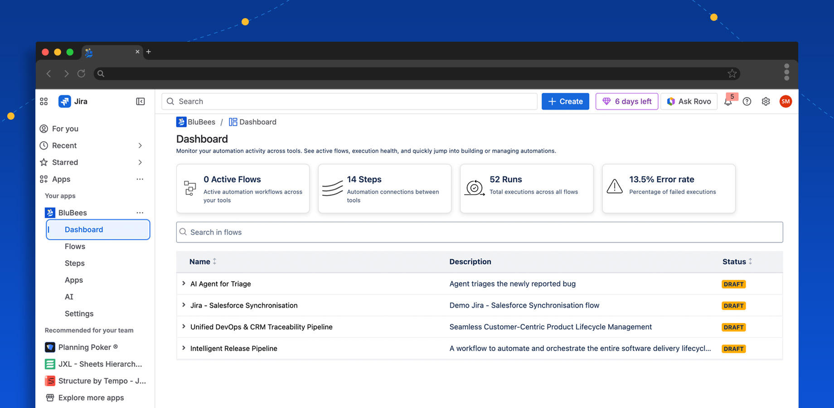This screenshot has height=408, width=834.
Task: Expand the Unified DevOps & CRM row
Action: (x=184, y=326)
